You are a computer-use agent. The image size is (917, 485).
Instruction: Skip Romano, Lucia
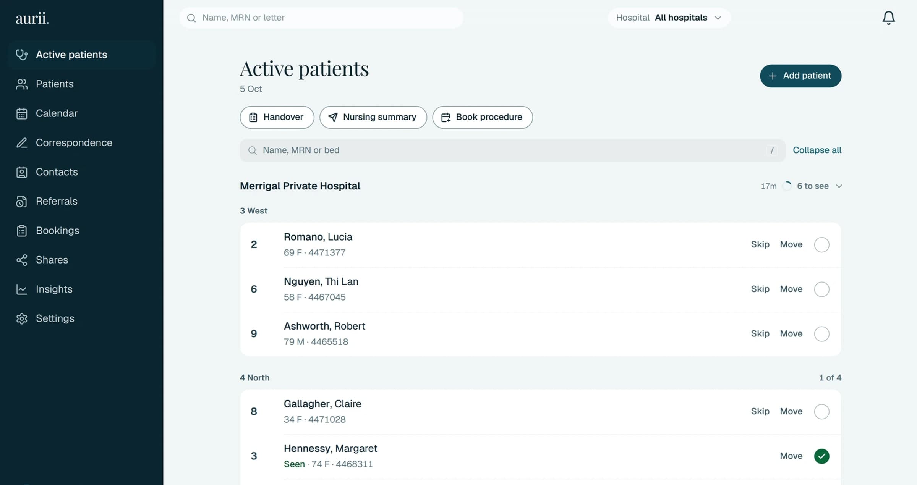[x=760, y=244]
